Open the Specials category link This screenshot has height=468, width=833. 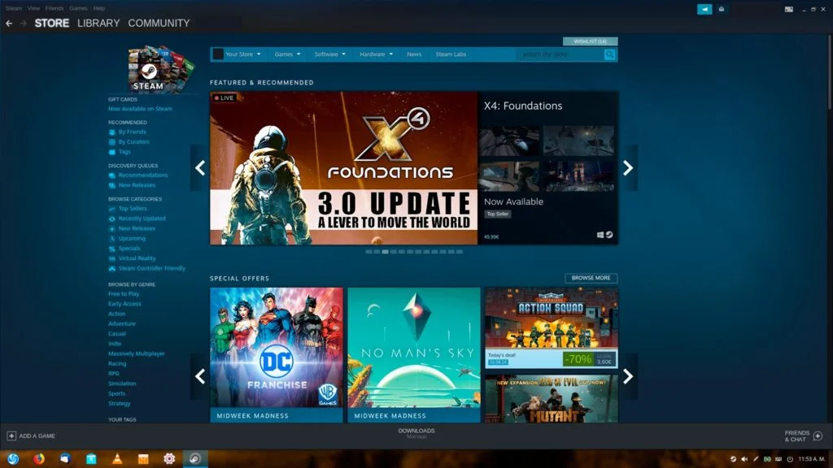(x=129, y=249)
